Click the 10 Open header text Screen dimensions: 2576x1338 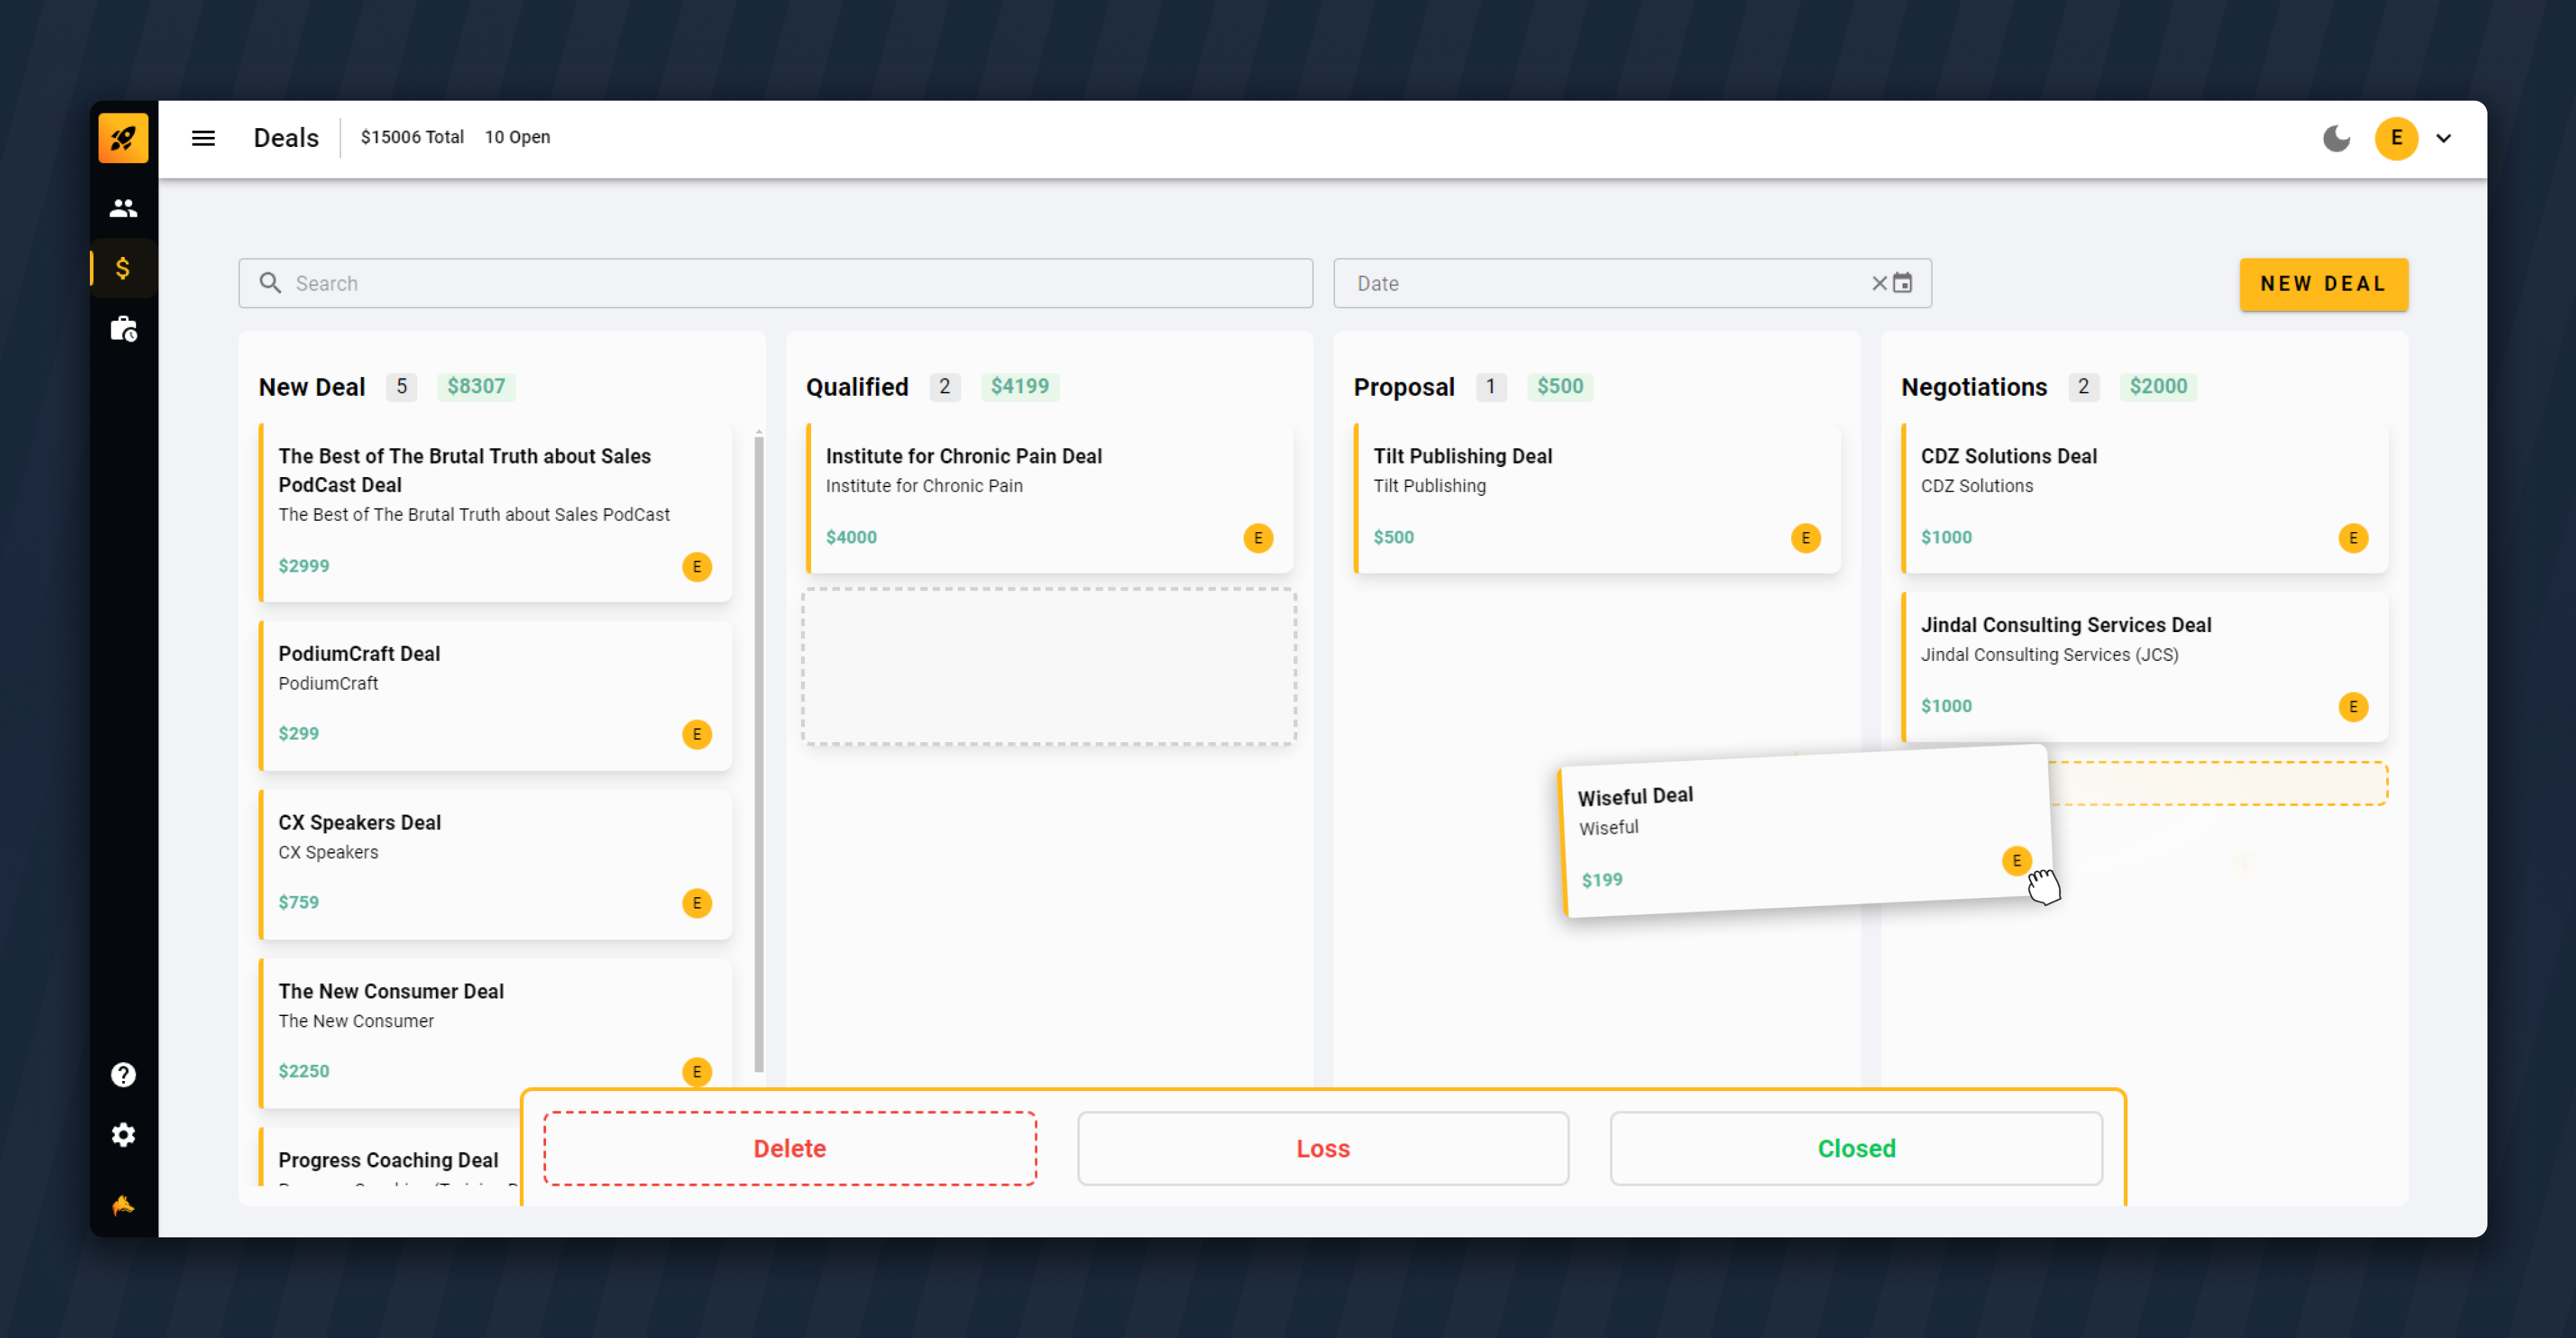(517, 138)
